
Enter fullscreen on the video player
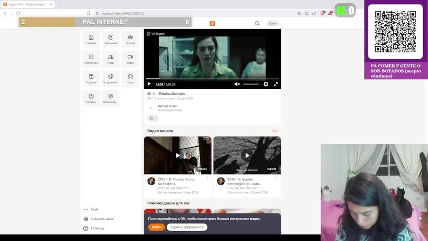coord(276,84)
